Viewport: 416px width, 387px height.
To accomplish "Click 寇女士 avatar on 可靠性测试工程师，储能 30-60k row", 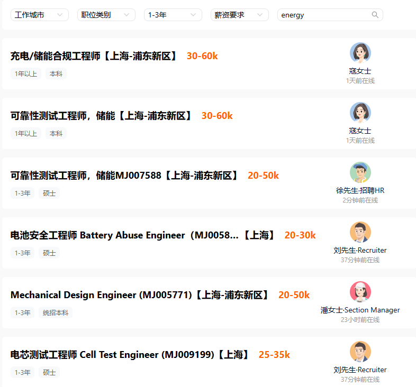I will point(360,113).
